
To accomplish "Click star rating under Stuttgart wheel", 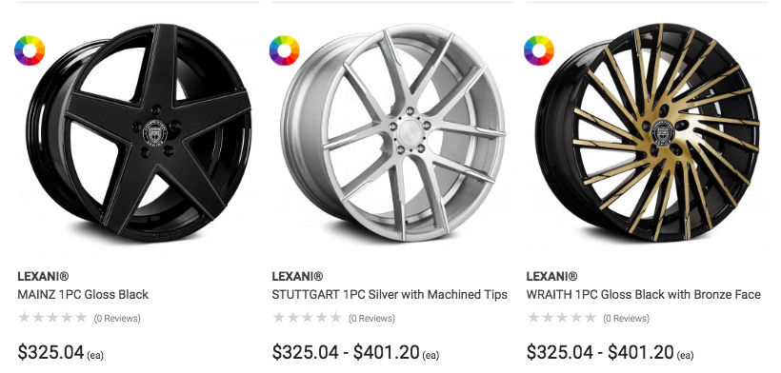I will pyautogui.click(x=307, y=317).
